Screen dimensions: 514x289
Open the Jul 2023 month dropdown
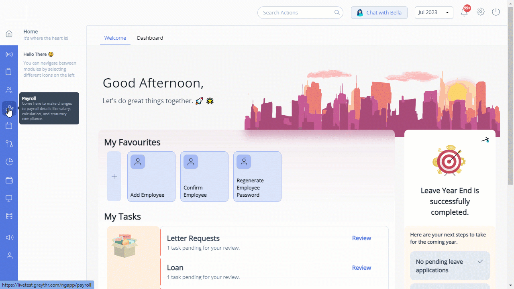click(434, 12)
